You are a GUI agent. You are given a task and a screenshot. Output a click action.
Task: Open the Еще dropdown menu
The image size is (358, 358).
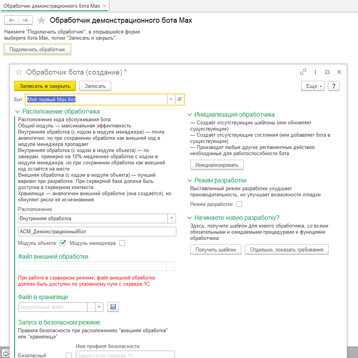pyautogui.click(x=313, y=86)
